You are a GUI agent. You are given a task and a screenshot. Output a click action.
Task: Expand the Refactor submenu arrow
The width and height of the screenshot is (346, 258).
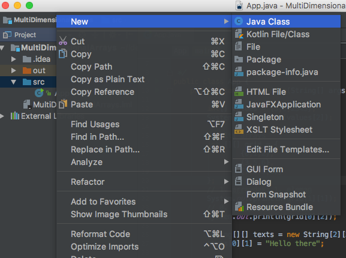226,182
